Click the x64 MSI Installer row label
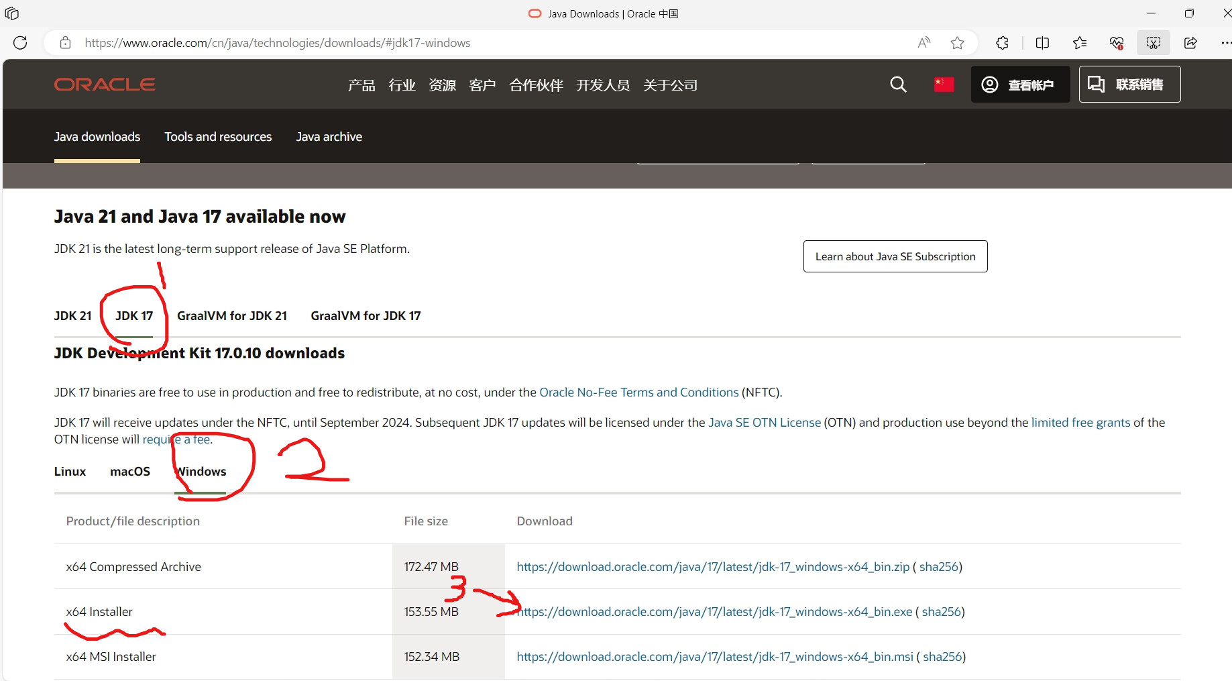1232x681 pixels. pos(111,657)
